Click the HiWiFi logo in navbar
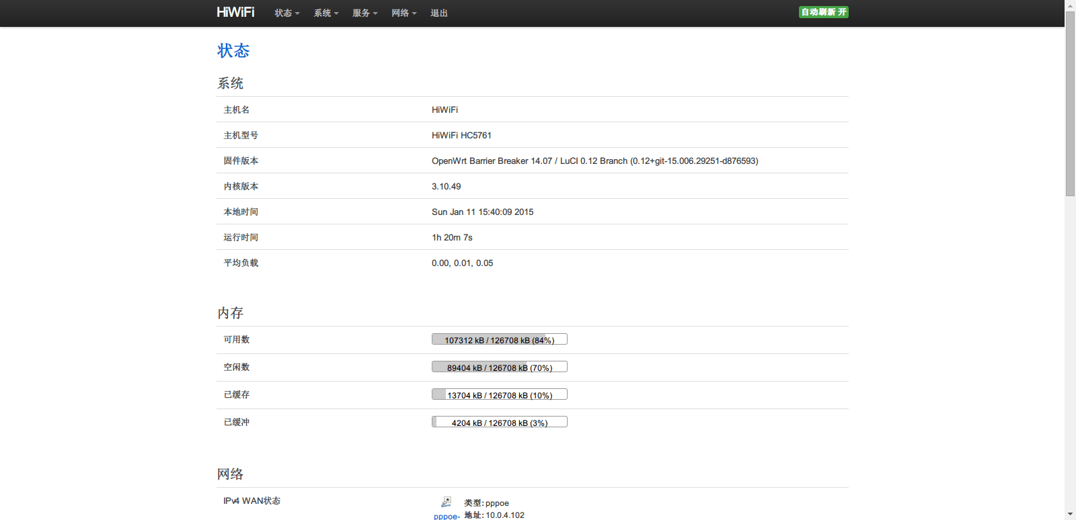The height and width of the screenshot is (520, 1076). [x=235, y=13]
